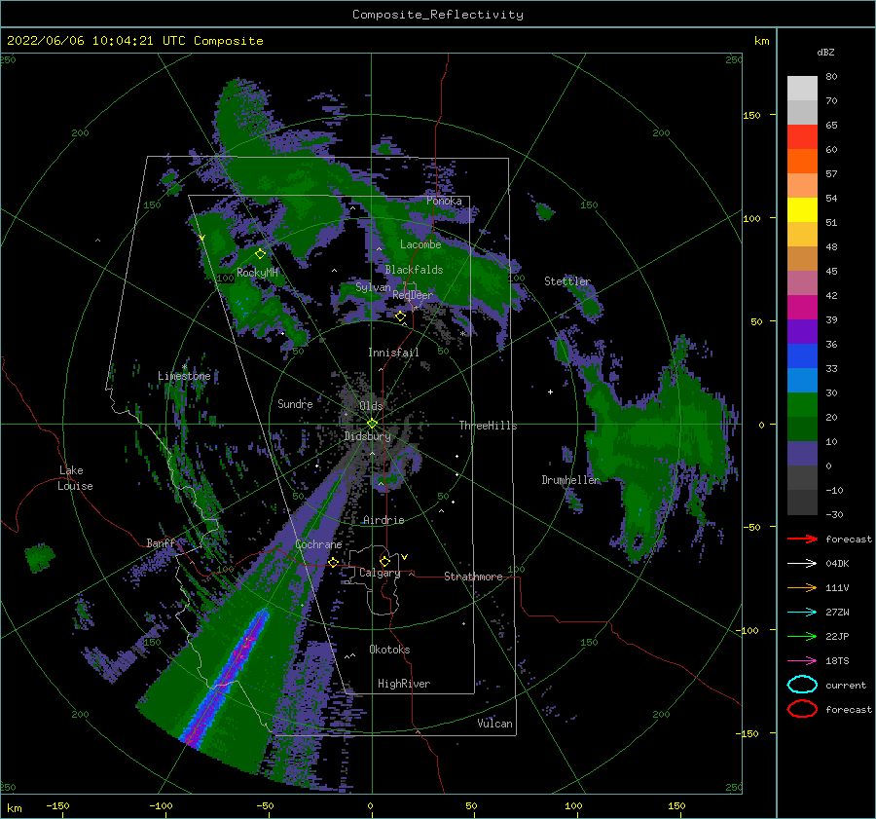This screenshot has height=819, width=876.
Task: Click the RockyMH label on the map
Action: coord(257,273)
